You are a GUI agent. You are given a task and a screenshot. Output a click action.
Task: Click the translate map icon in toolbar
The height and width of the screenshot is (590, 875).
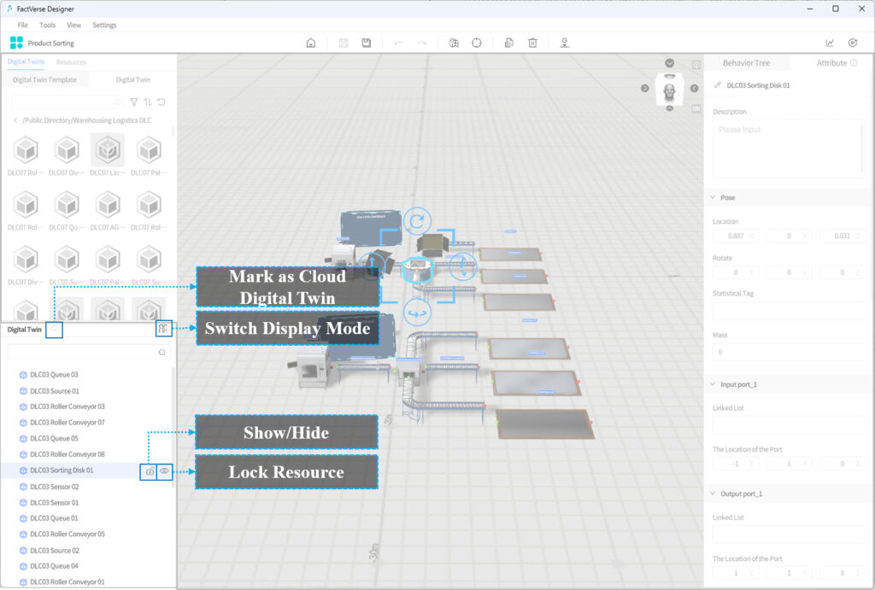pos(454,43)
